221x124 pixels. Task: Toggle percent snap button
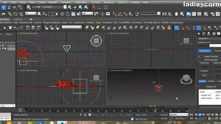(125, 14)
